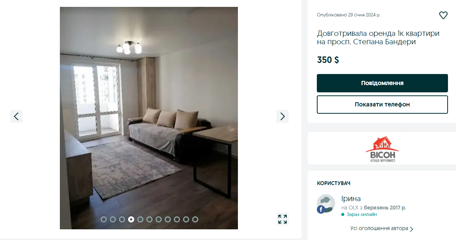Expand chevron beside Усі оголошення автора

(x=411, y=229)
